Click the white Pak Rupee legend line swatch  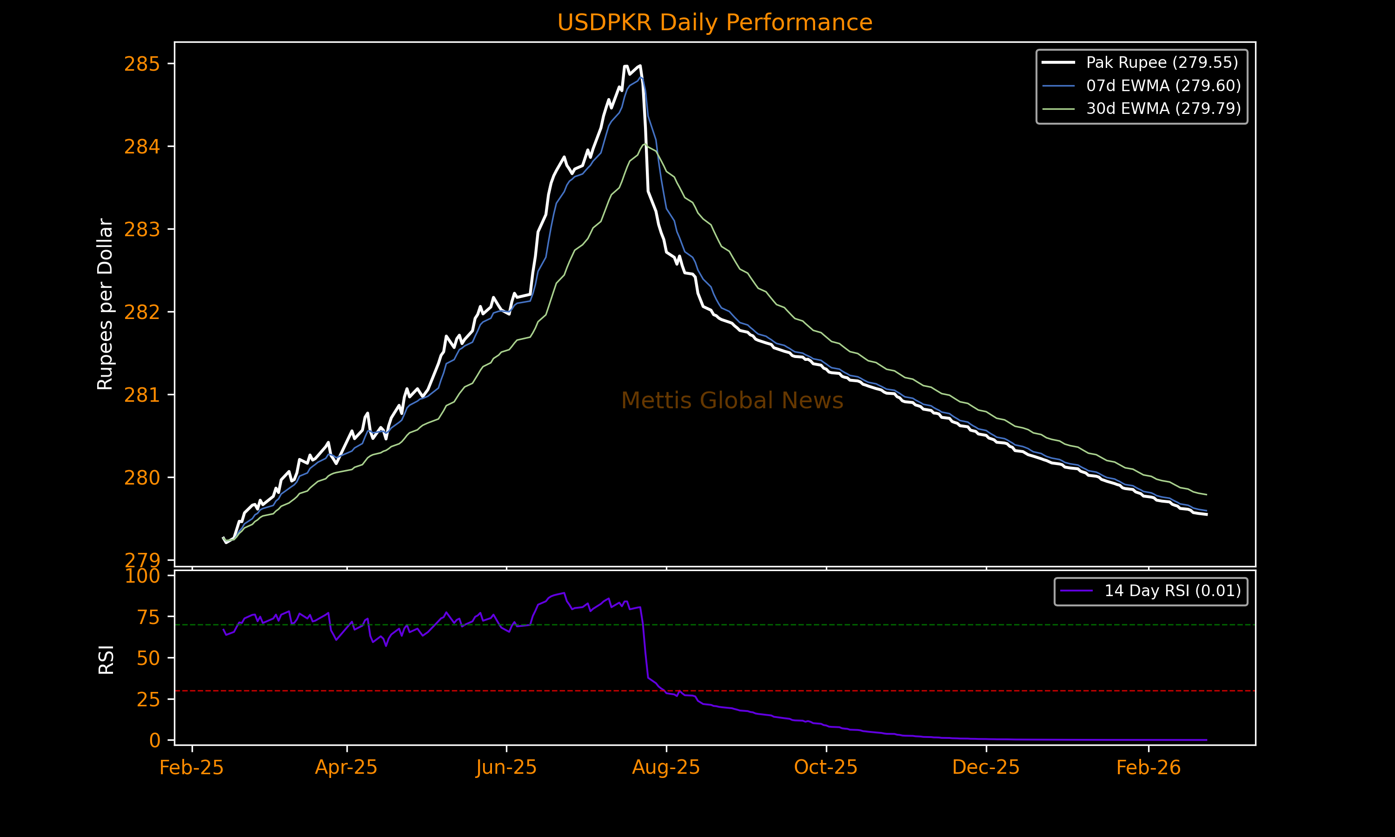click(x=1058, y=63)
